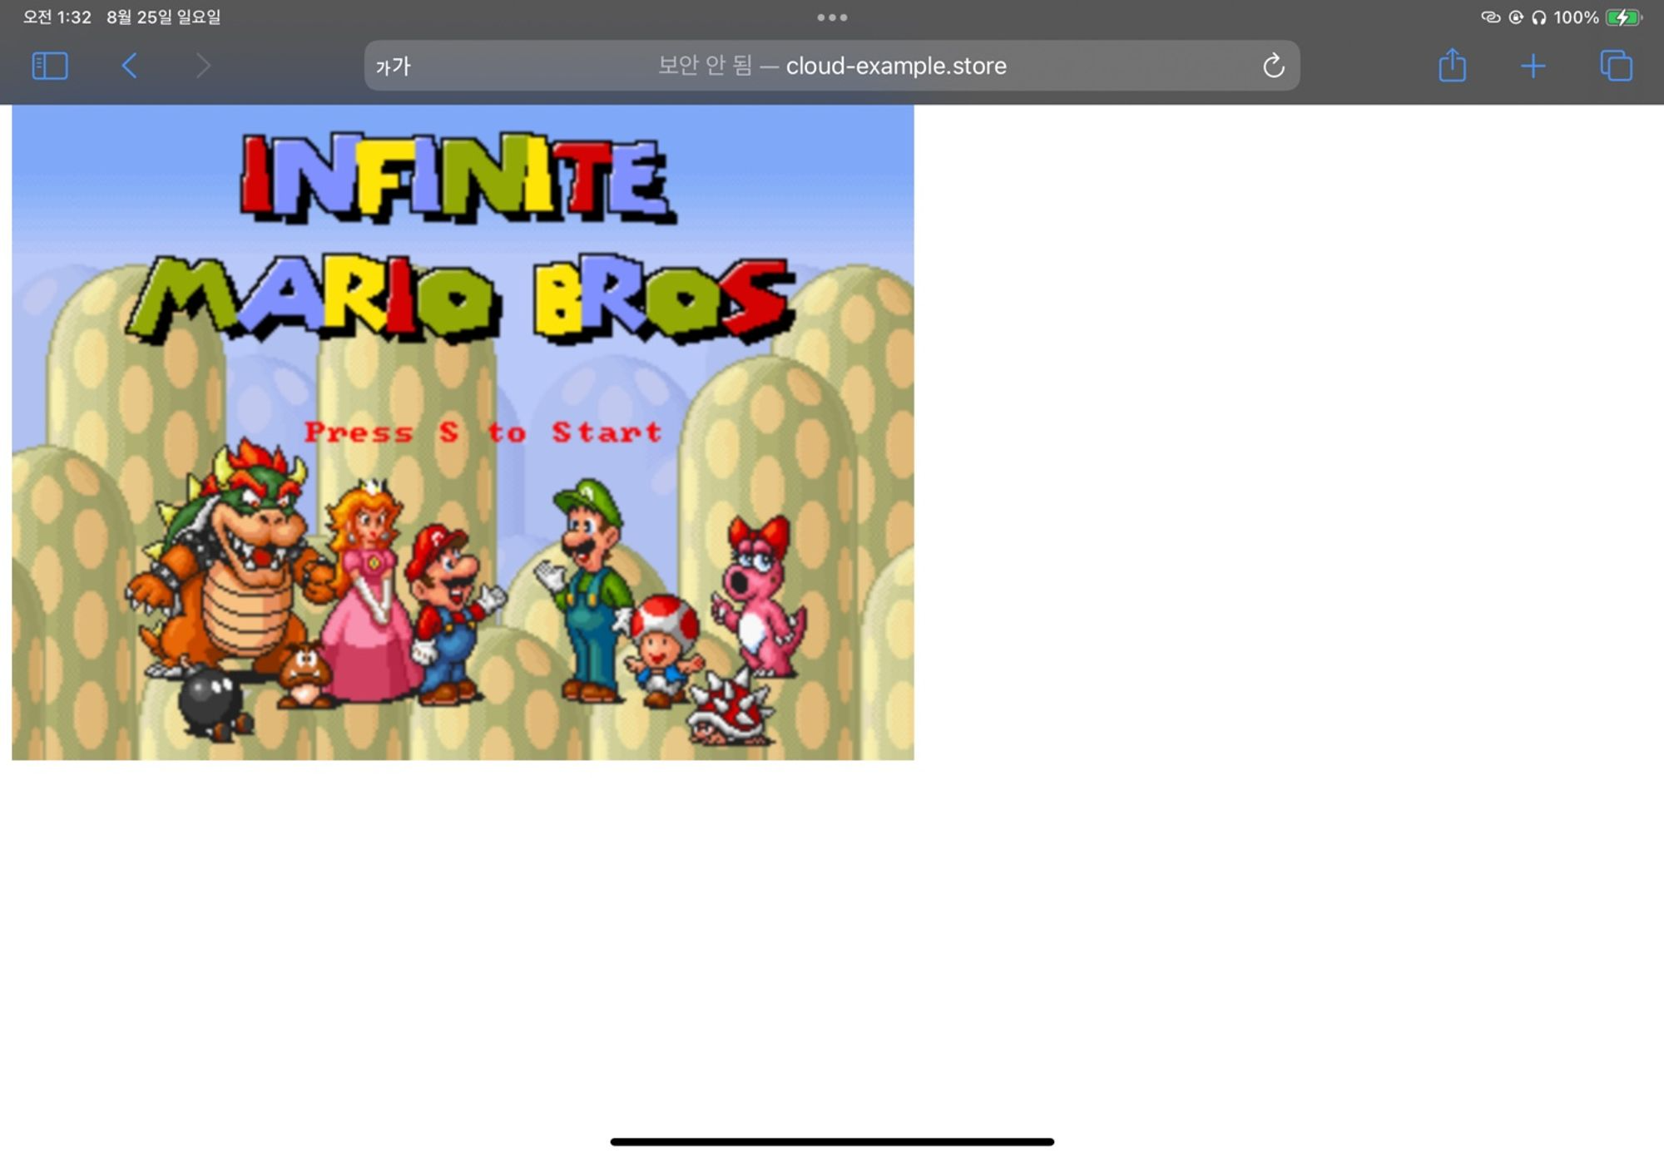Image resolution: width=1664 pixels, height=1156 pixels.
Task: Go back to the previous page
Action: (x=129, y=66)
